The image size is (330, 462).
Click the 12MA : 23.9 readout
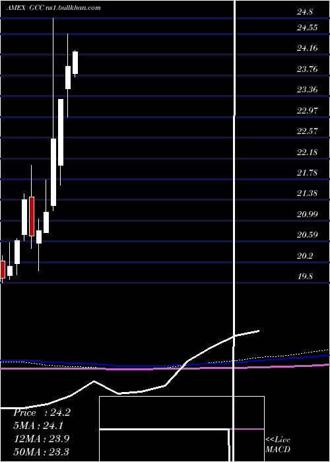click(x=42, y=438)
